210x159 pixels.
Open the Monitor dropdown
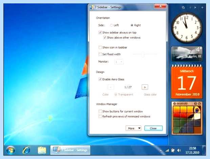click(x=119, y=62)
